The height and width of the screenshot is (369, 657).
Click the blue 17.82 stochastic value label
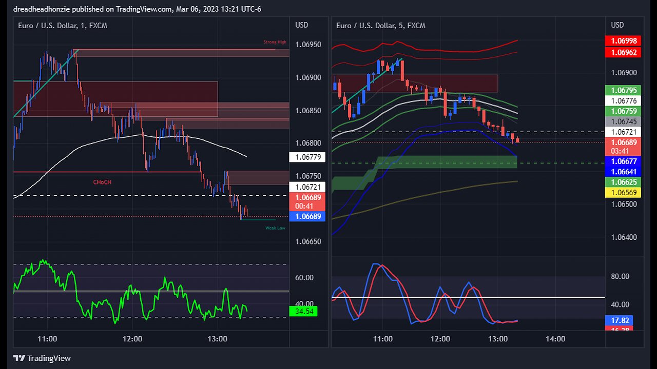pos(620,320)
